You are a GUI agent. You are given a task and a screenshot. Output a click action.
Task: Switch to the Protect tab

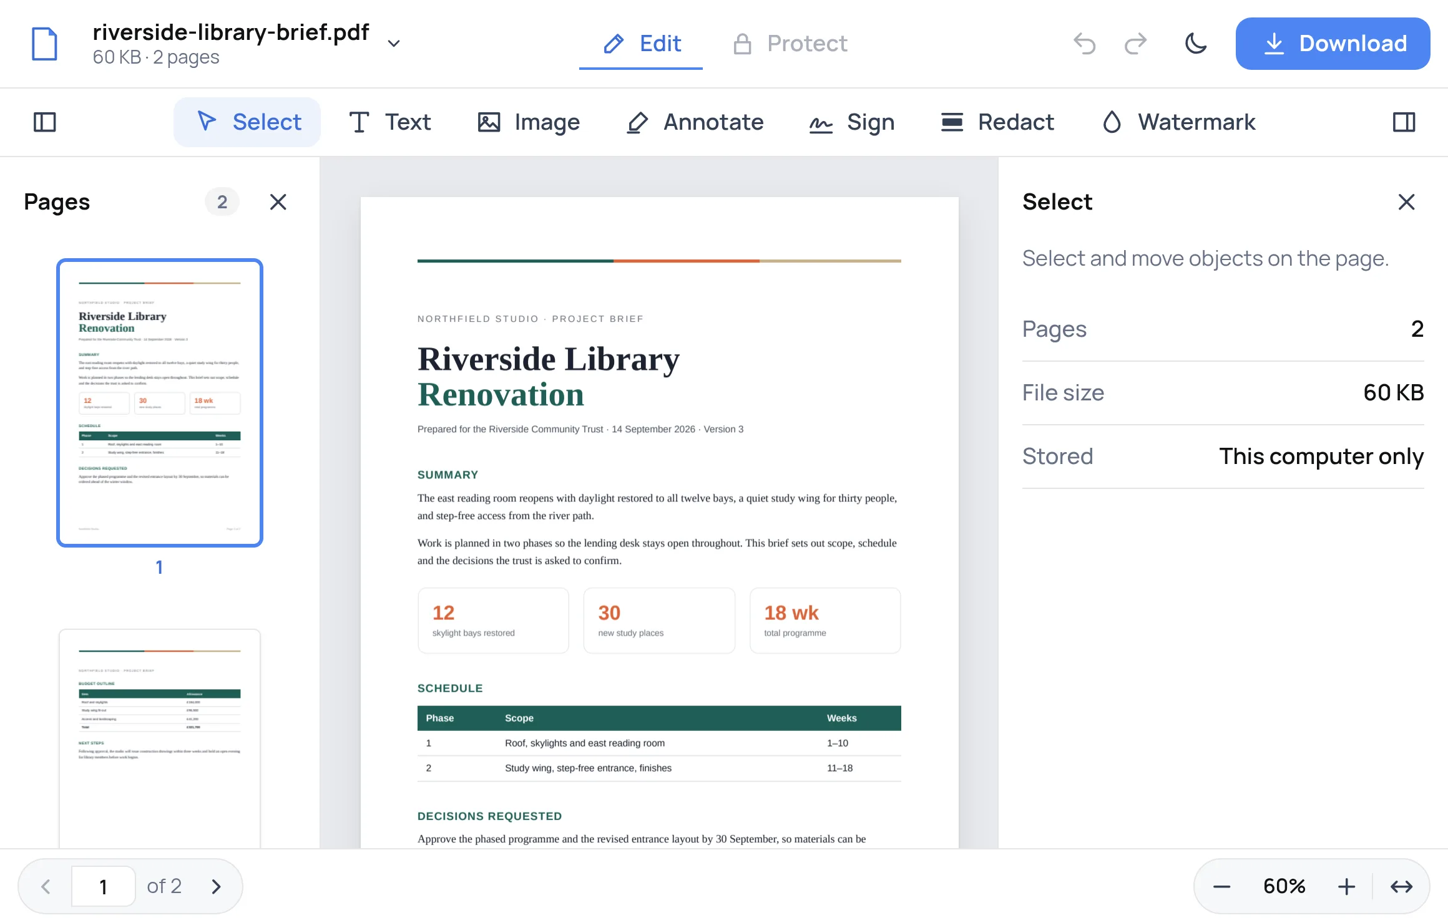click(x=790, y=44)
